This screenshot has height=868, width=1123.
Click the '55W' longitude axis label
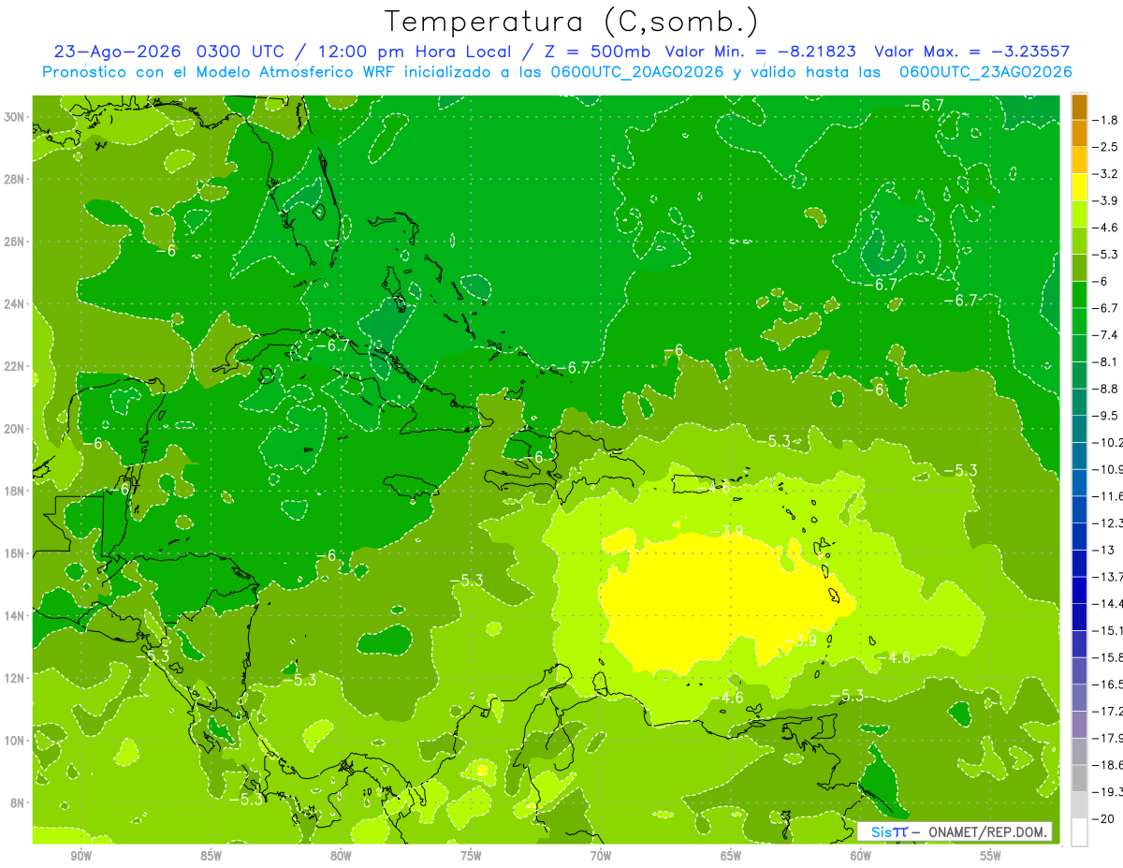[x=990, y=856]
